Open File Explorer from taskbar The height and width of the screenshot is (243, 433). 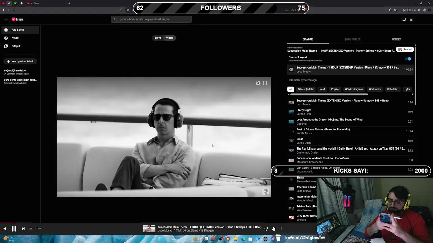[235, 239]
